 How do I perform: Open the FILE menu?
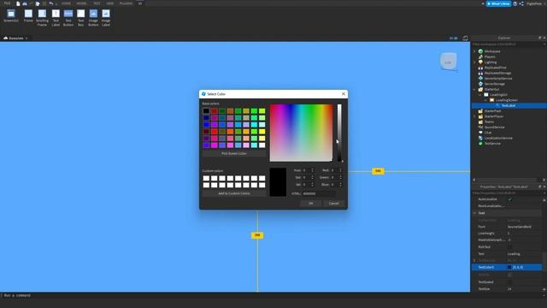7,3
